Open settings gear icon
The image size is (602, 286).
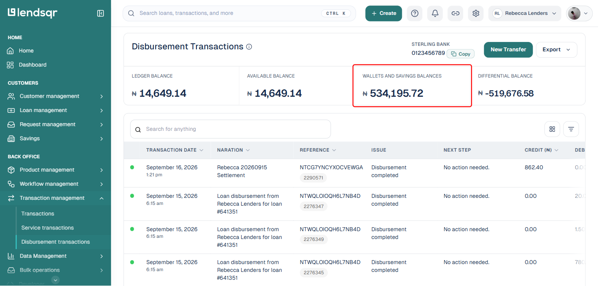point(476,13)
